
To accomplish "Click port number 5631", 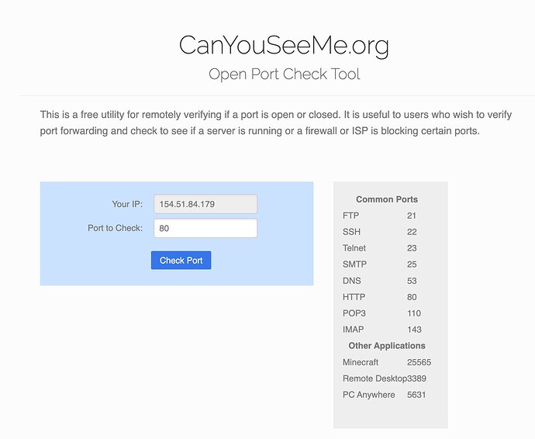I will click(x=416, y=395).
